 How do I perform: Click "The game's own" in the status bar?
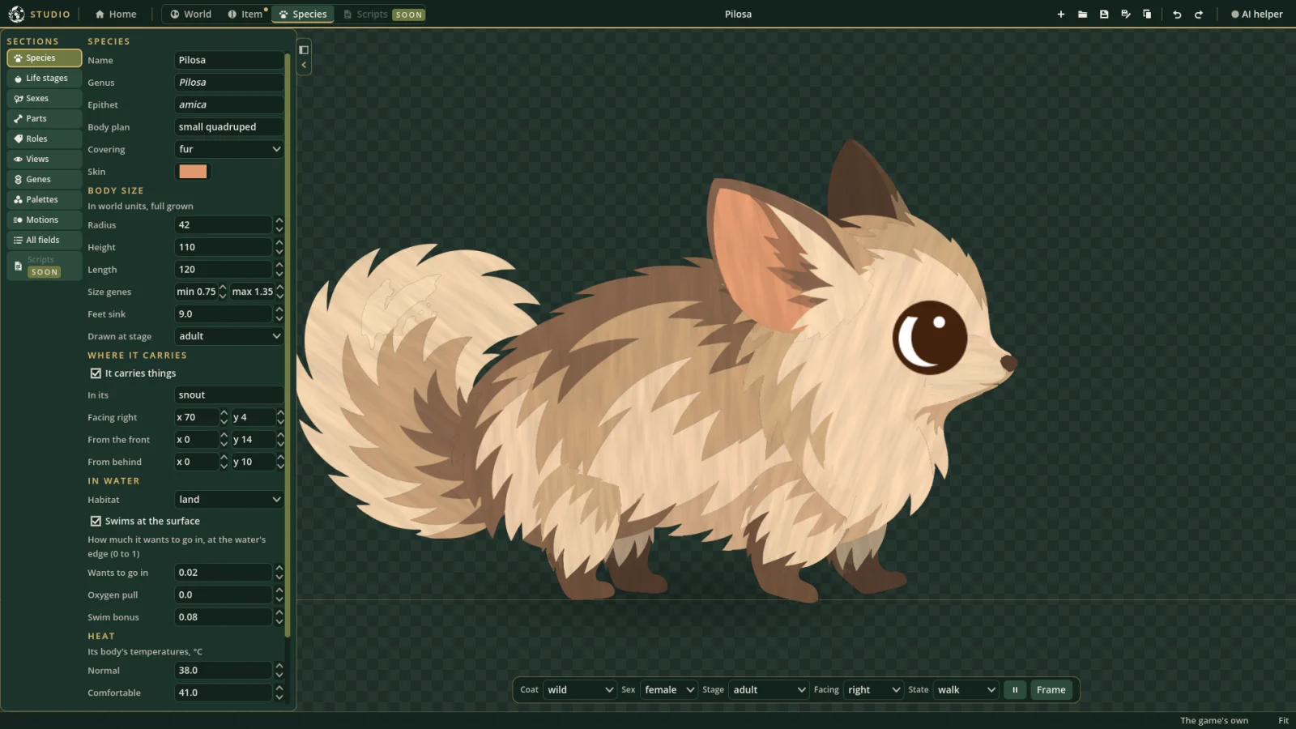(x=1214, y=721)
